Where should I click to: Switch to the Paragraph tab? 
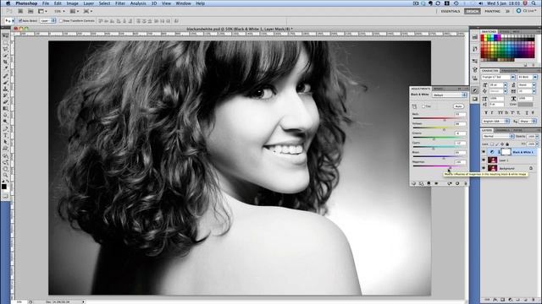510,71
